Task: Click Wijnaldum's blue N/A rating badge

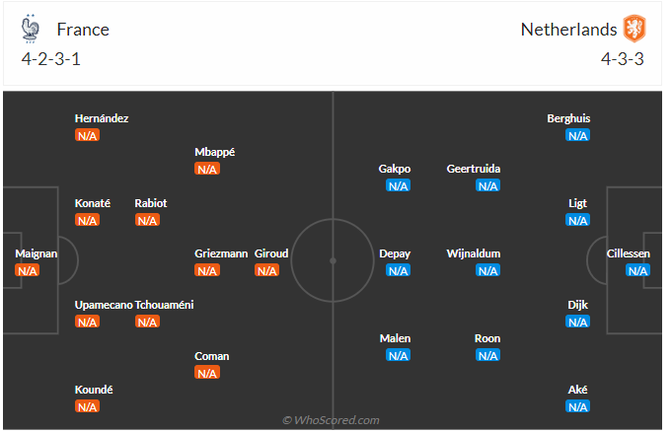Action: tap(487, 270)
